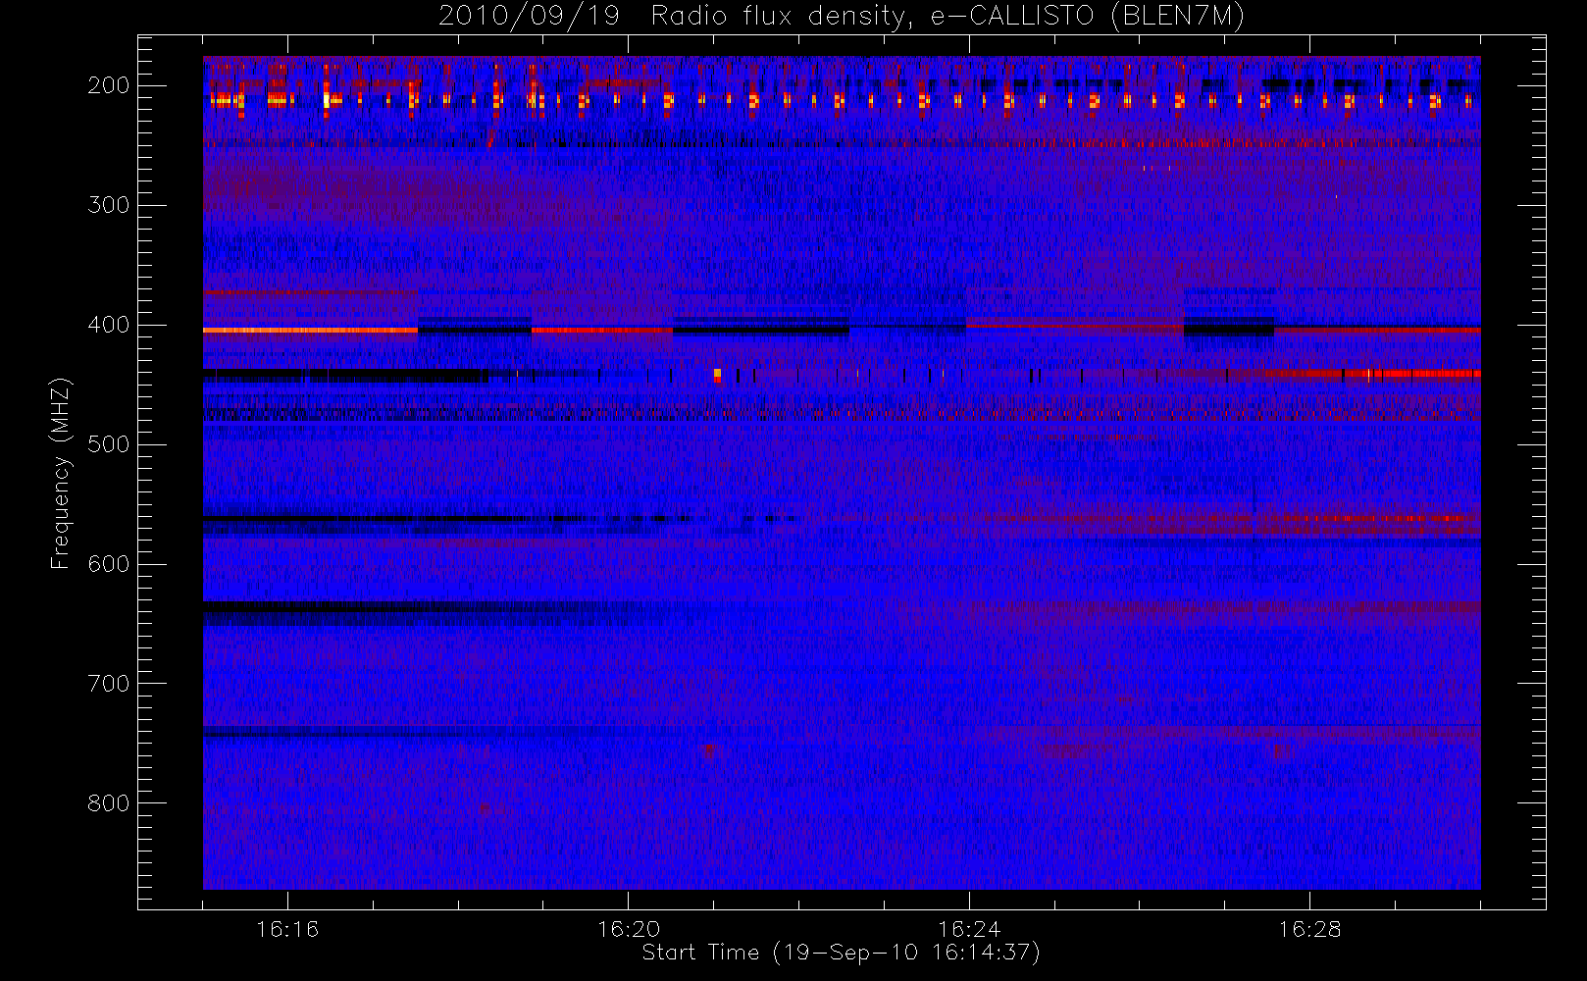Click the 'Frequency (MHz)' axis label
Viewport: 1587px width, 981px height.
click(x=61, y=473)
